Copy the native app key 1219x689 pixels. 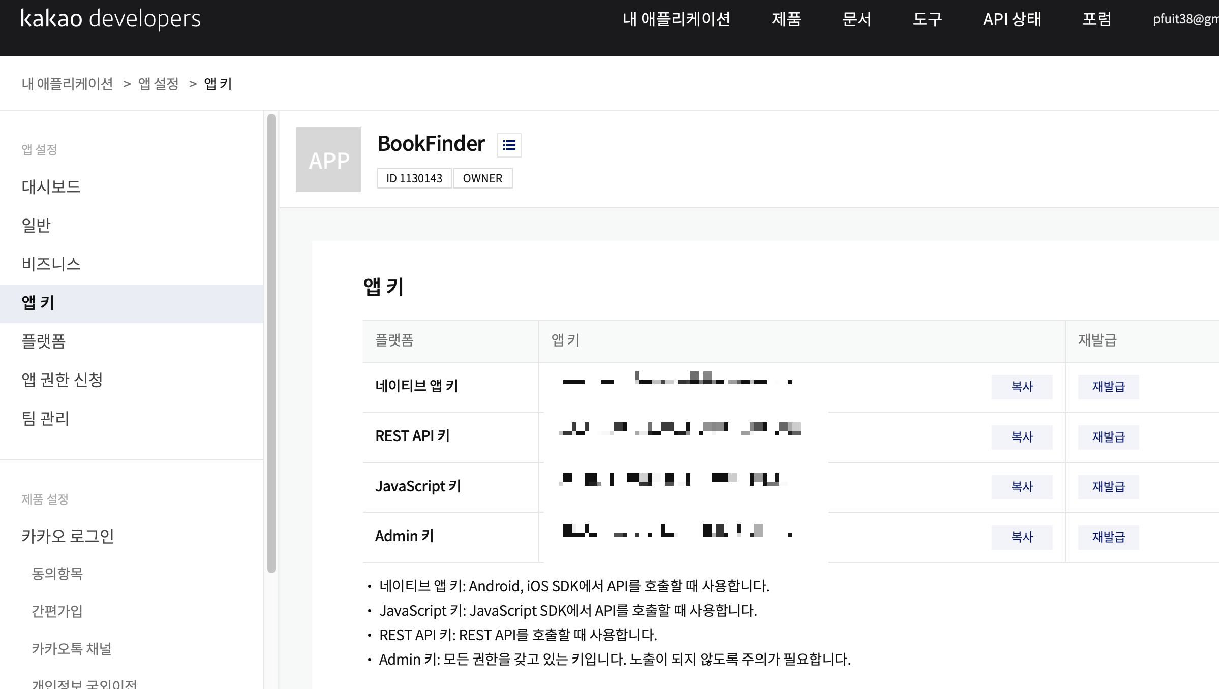(1021, 387)
